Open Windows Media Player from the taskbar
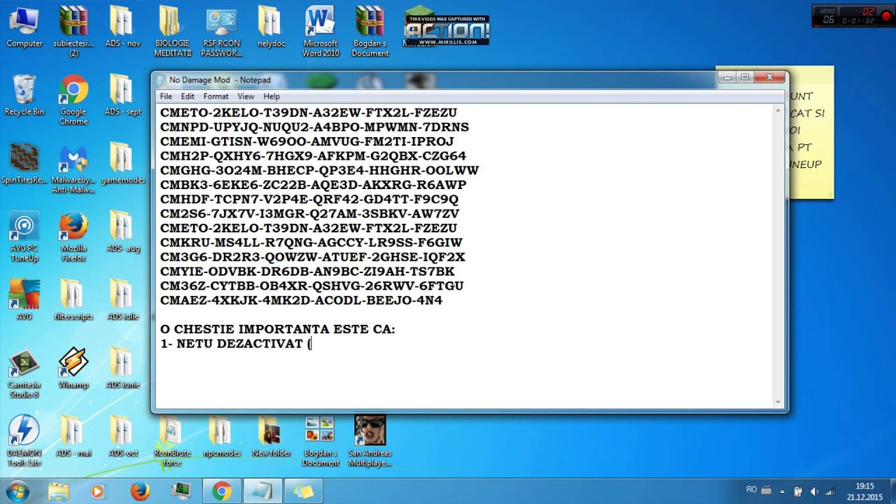This screenshot has width=896, height=504. point(97,491)
